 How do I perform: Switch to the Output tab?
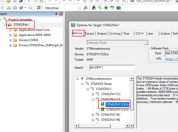pos(102,33)
